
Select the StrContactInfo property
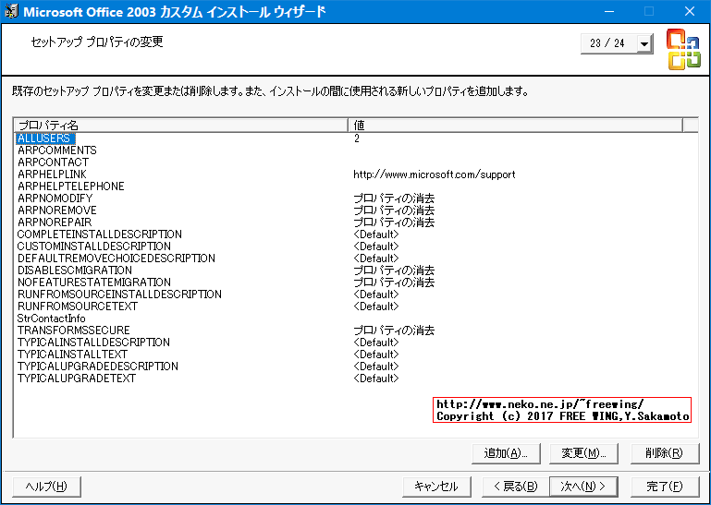click(x=51, y=318)
